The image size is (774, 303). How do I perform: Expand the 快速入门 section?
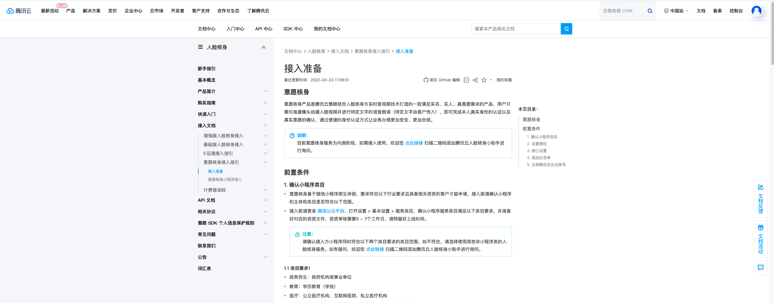click(266, 114)
